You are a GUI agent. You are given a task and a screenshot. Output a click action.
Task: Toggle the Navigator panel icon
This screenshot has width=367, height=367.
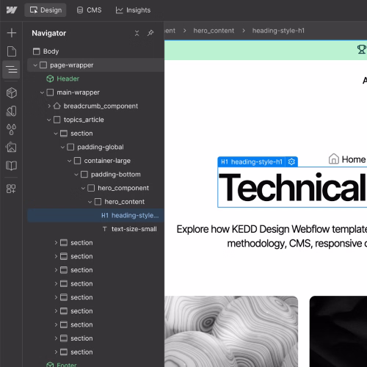click(11, 70)
